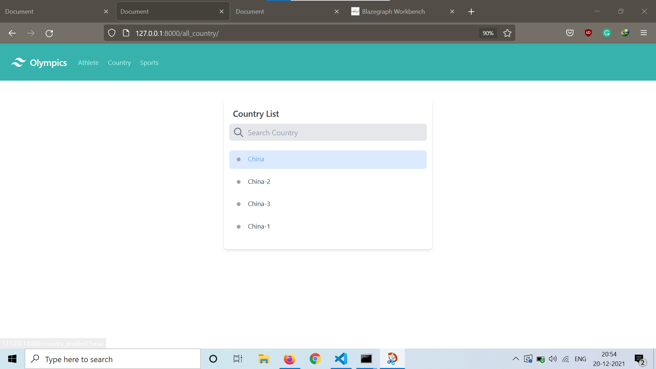Toggle the shield/tracking protection icon

pos(112,33)
